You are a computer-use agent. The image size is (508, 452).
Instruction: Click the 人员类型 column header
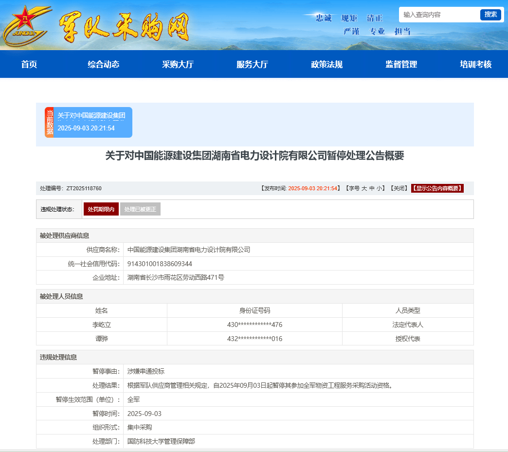408,310
